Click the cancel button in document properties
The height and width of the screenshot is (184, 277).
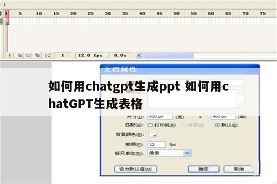tap(239, 169)
